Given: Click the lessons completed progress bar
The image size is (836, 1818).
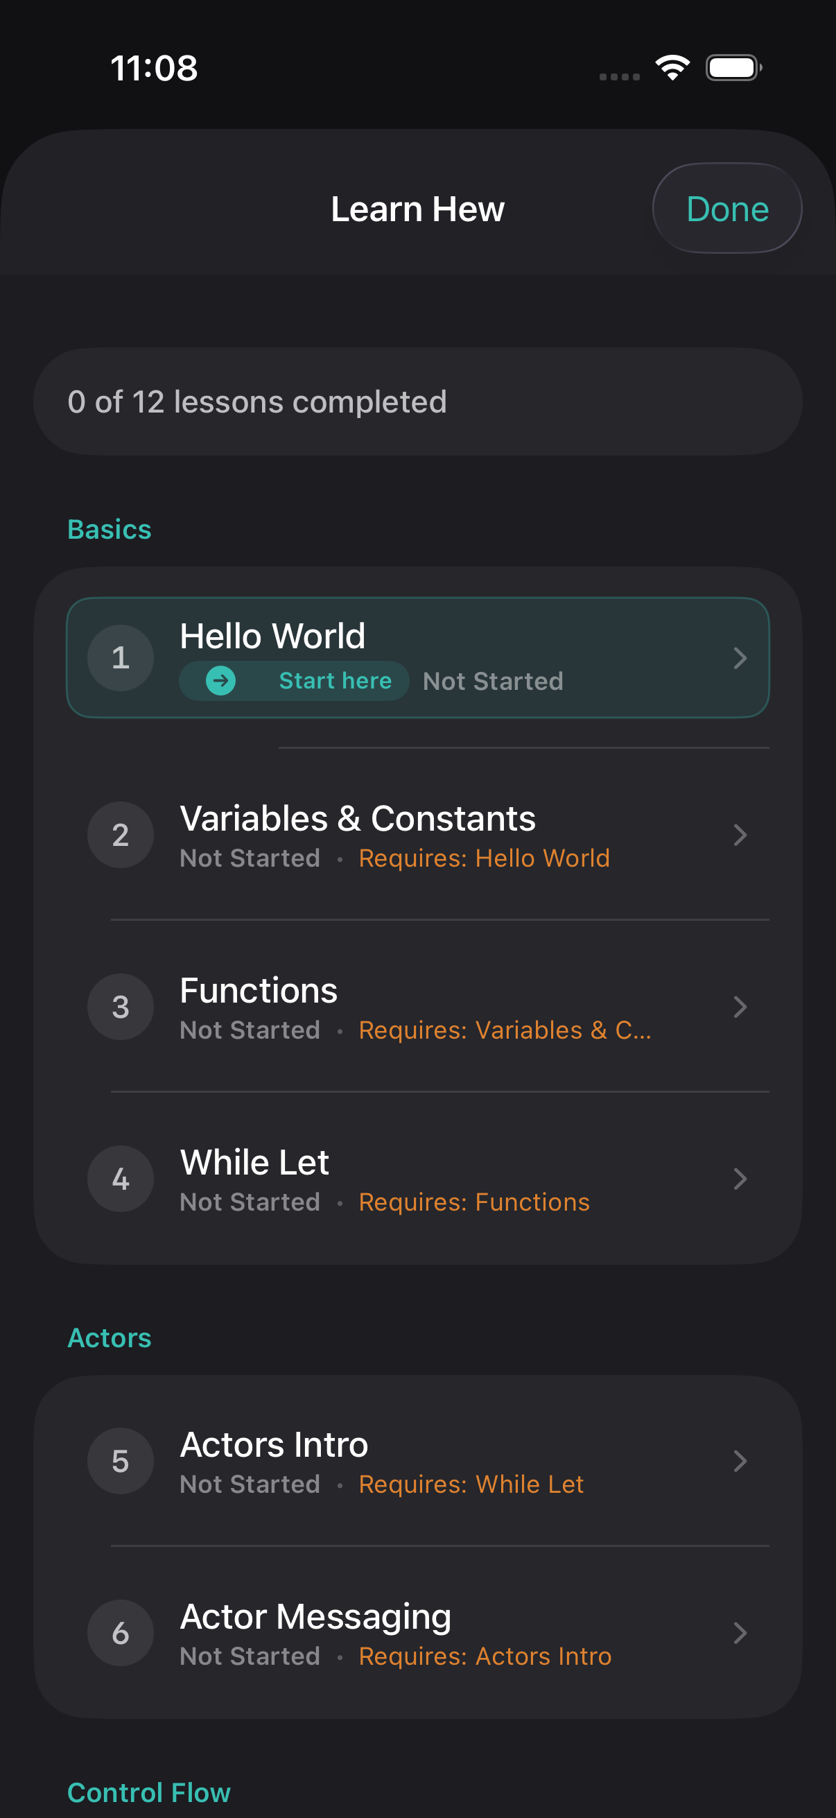Looking at the screenshot, I should click(x=417, y=401).
